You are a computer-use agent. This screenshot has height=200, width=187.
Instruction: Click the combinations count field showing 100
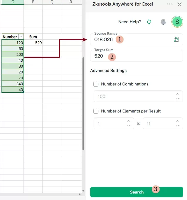point(138,96)
